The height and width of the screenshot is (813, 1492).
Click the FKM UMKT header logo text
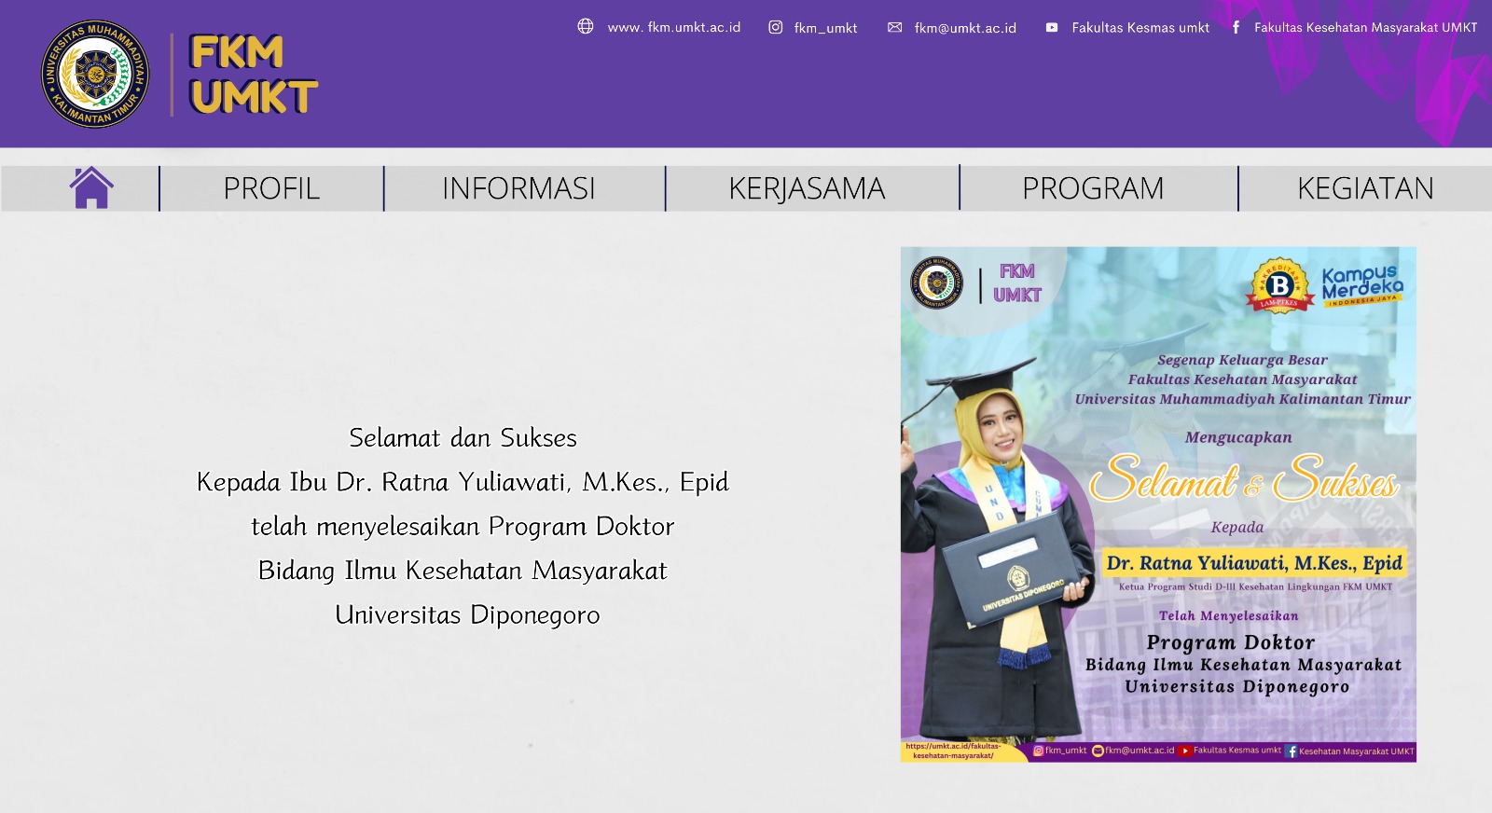253,74
